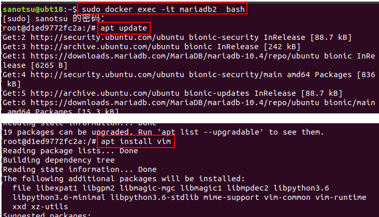Click the 'sudo docker exec -it mariadb2 bash' command

pyautogui.click(x=163, y=9)
